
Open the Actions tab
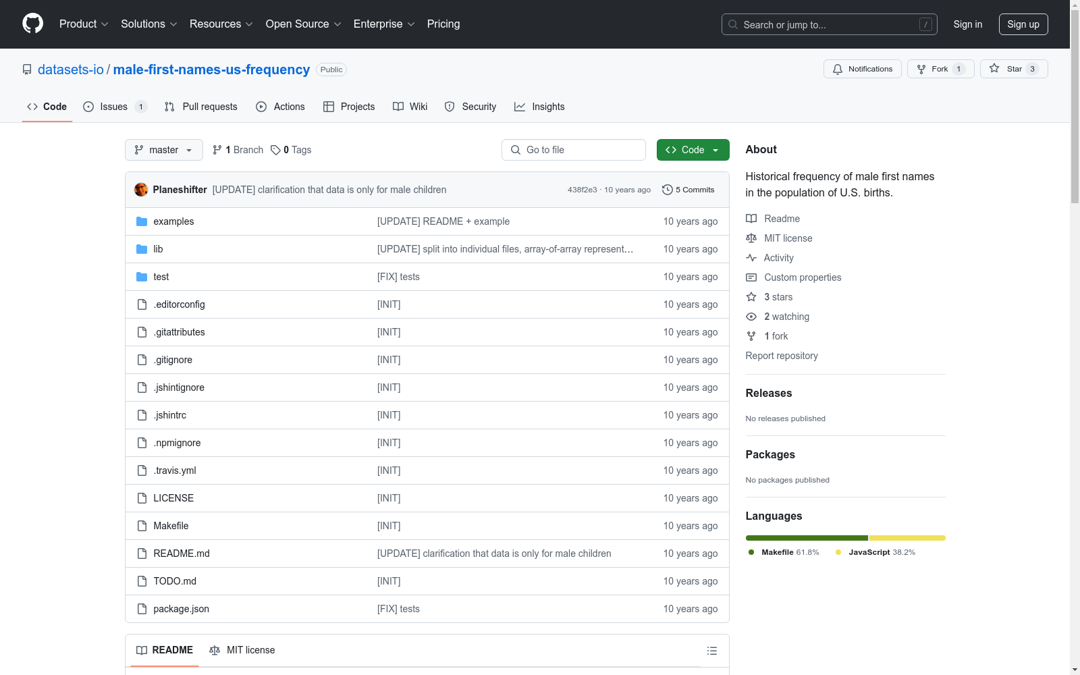(281, 107)
